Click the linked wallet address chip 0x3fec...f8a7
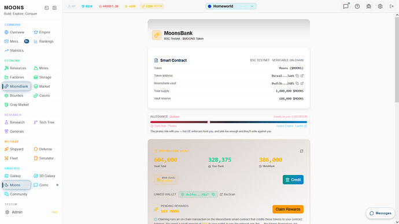The image size is (399, 224). point(198,195)
